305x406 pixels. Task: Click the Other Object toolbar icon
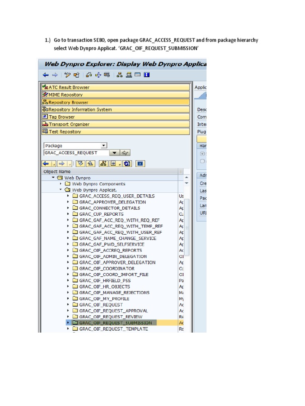pos(77,75)
